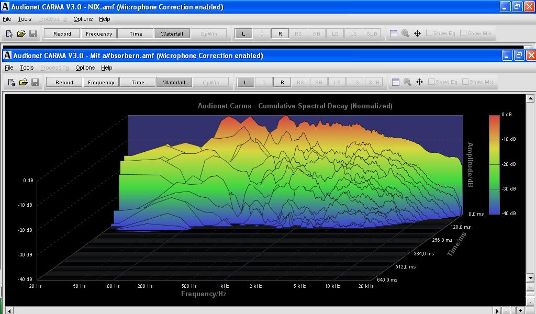
Task: Switch to Time view in the NIX.amf window
Action: (x=136, y=34)
